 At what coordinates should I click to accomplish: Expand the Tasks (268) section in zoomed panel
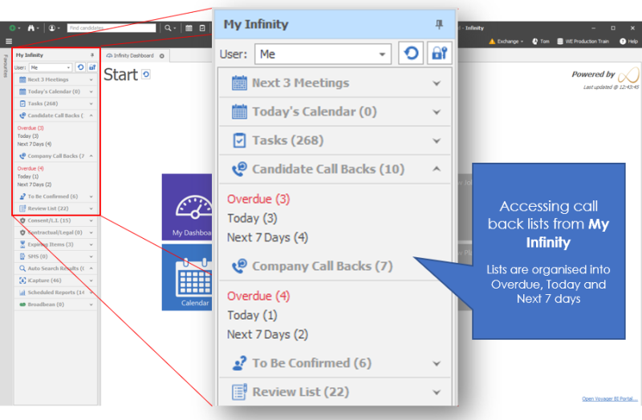[x=437, y=141]
